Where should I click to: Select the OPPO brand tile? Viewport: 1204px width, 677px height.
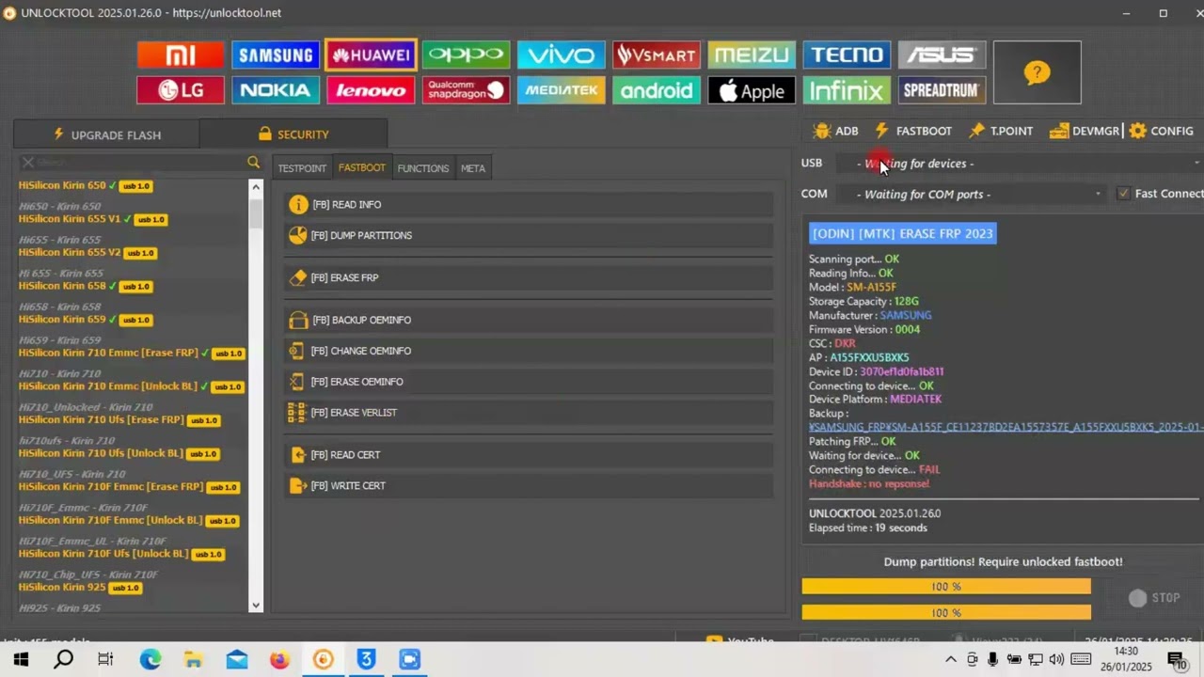(466, 55)
